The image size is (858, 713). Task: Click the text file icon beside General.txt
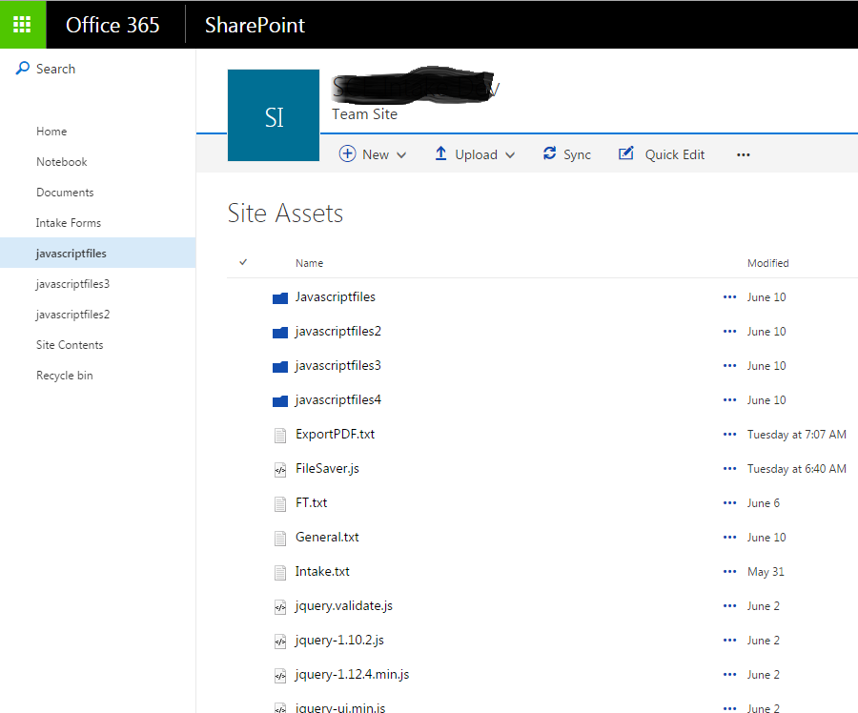pos(280,537)
